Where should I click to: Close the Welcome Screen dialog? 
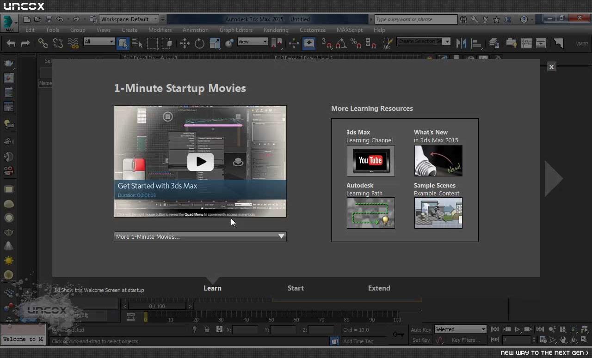tap(551, 67)
